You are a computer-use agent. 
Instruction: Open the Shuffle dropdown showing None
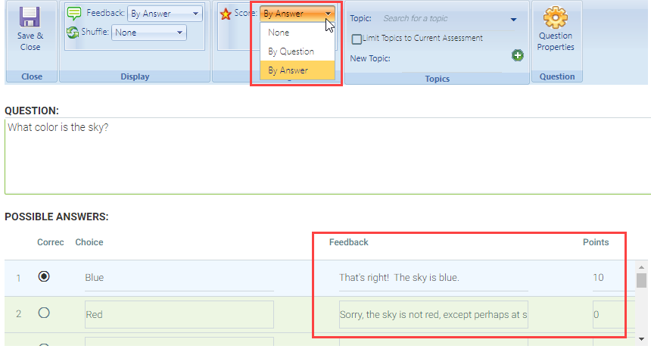coord(149,33)
